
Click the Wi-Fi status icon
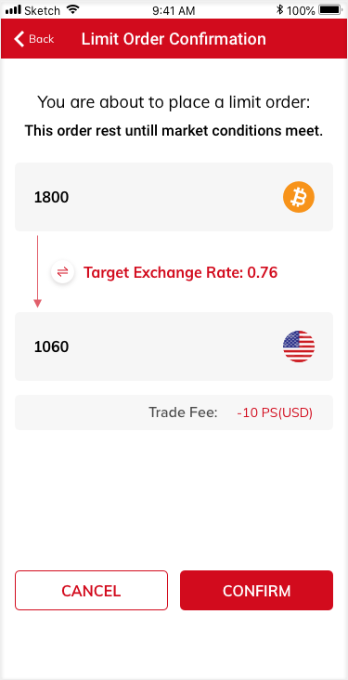pos(72,9)
